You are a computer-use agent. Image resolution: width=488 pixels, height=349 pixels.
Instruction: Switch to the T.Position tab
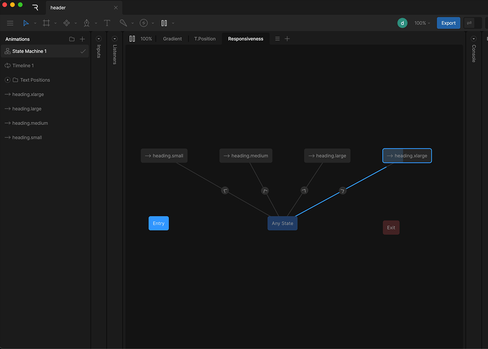(205, 39)
